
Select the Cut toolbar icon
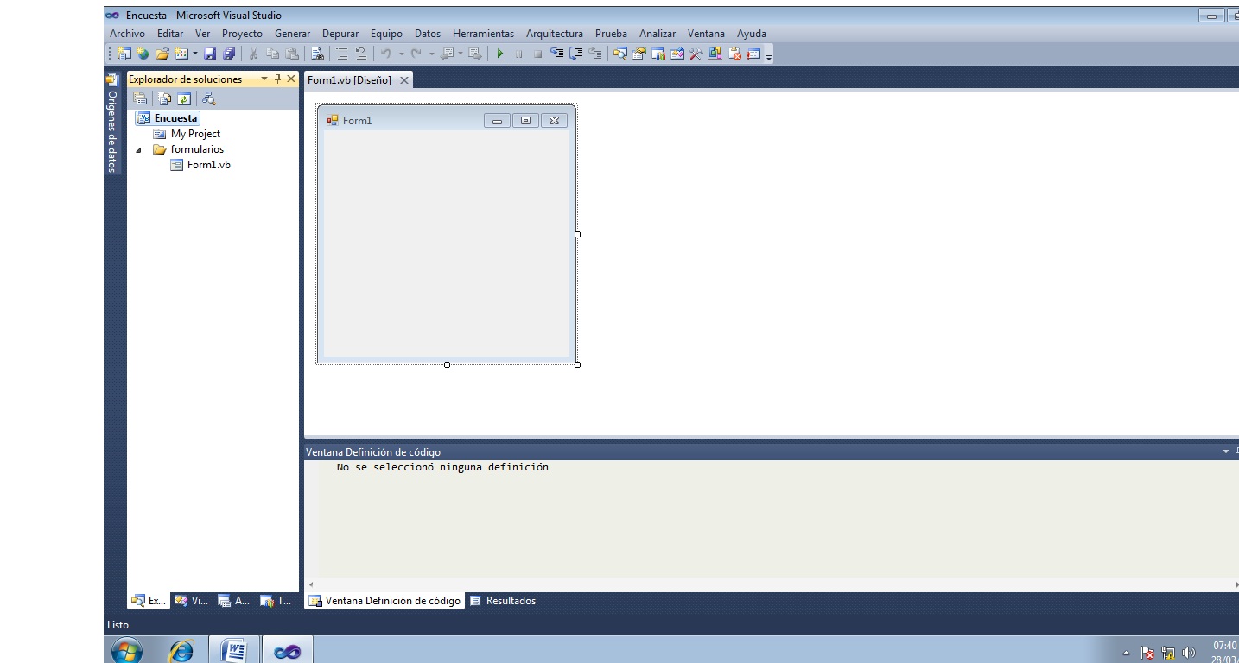(x=252, y=54)
